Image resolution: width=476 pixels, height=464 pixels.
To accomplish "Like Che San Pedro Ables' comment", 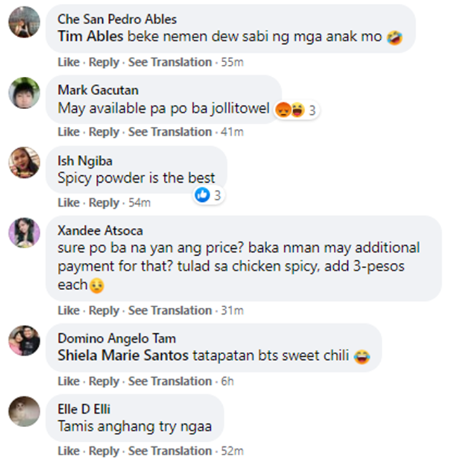I will (69, 62).
